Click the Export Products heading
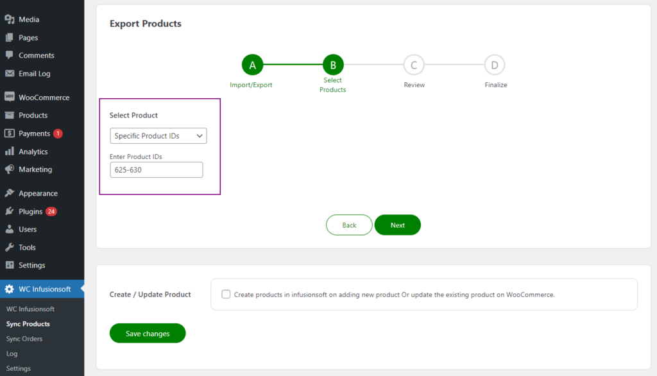 (146, 24)
